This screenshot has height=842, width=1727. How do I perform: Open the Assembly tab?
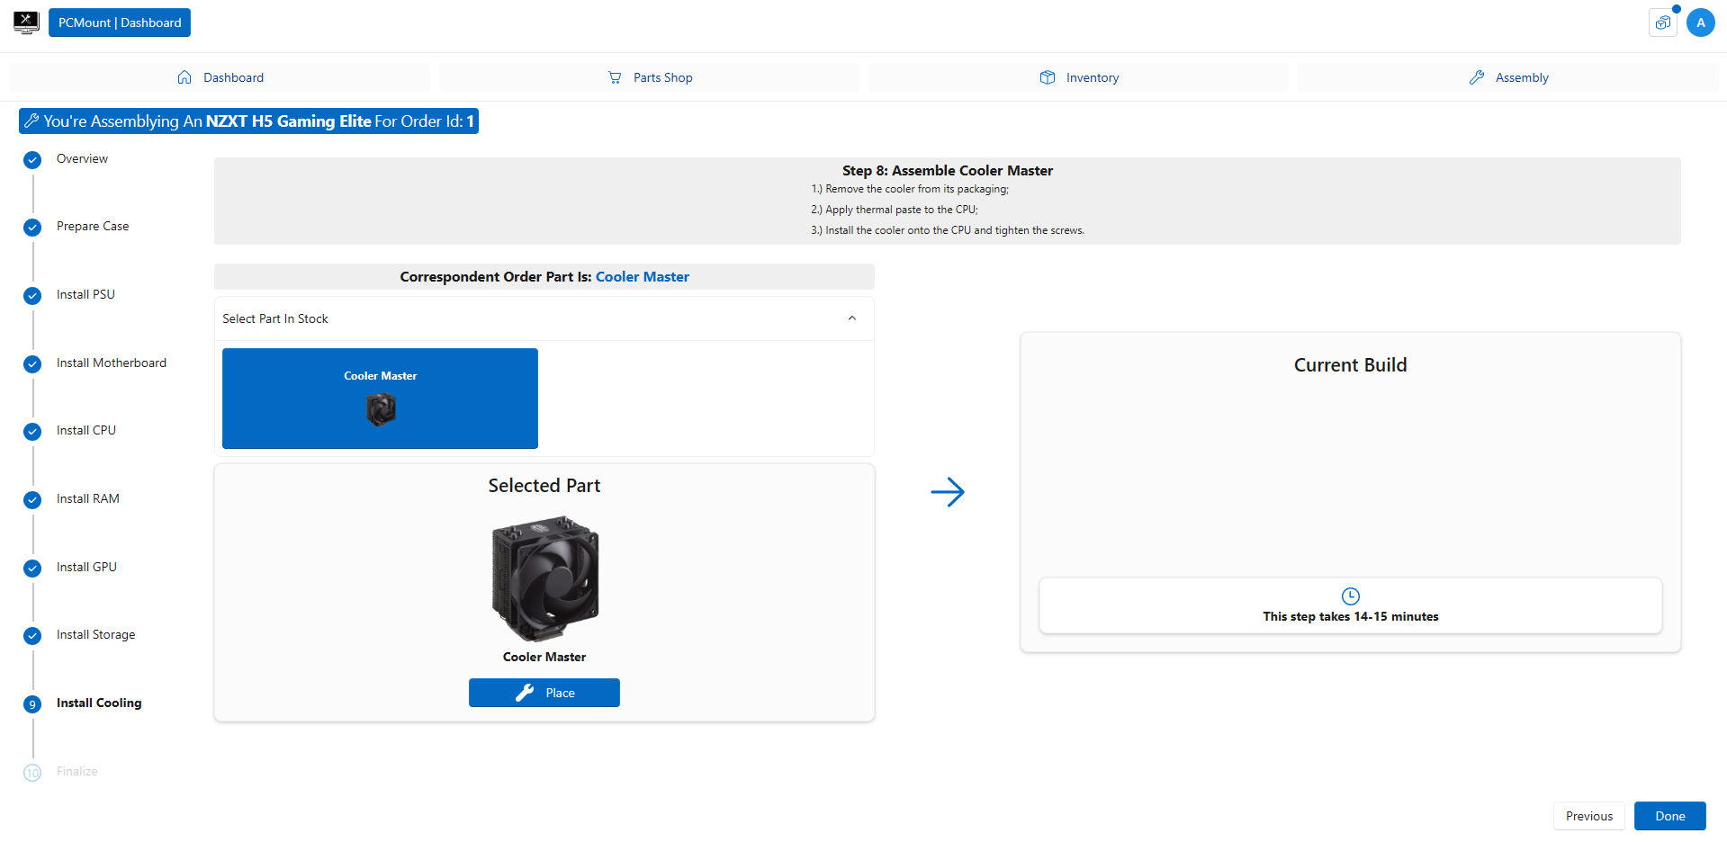(x=1507, y=77)
